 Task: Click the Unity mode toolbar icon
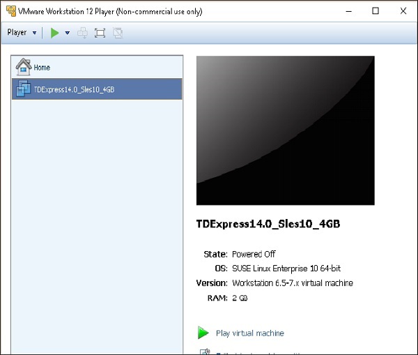coord(118,33)
